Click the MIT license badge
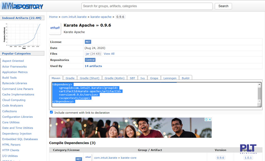 coord(88,42)
